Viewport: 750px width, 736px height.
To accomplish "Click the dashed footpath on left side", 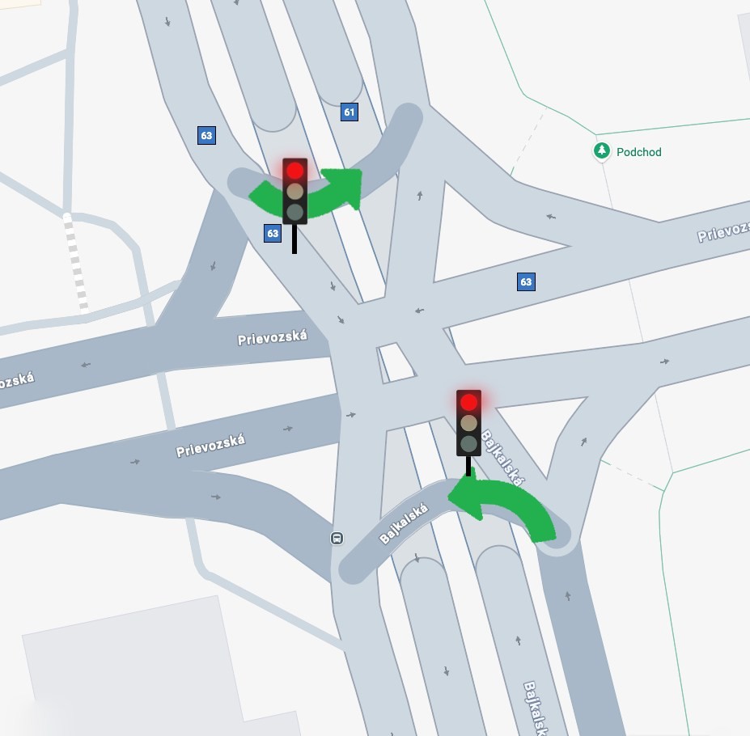I will coord(75,264).
